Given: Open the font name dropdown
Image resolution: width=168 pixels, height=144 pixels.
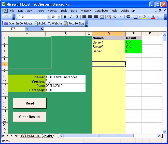Looking at the screenshot, I should pos(49,17).
